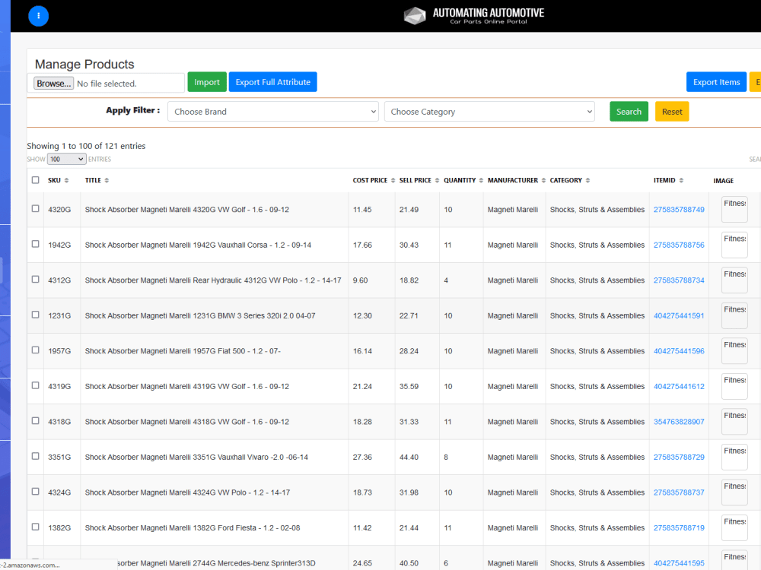Check the row for SKU 4324G

(36, 492)
